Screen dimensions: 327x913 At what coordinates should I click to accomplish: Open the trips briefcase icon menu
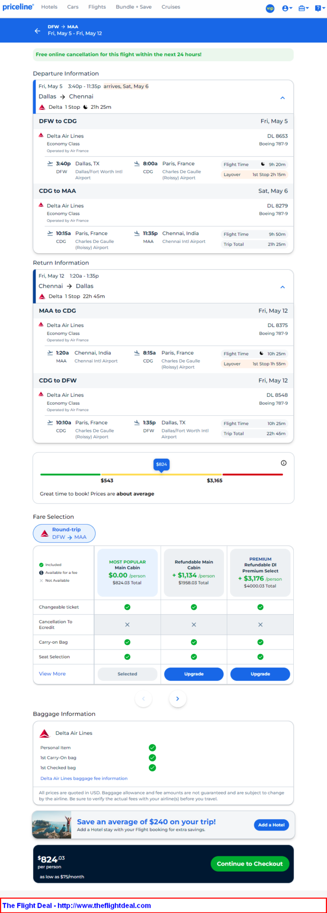(304, 8)
